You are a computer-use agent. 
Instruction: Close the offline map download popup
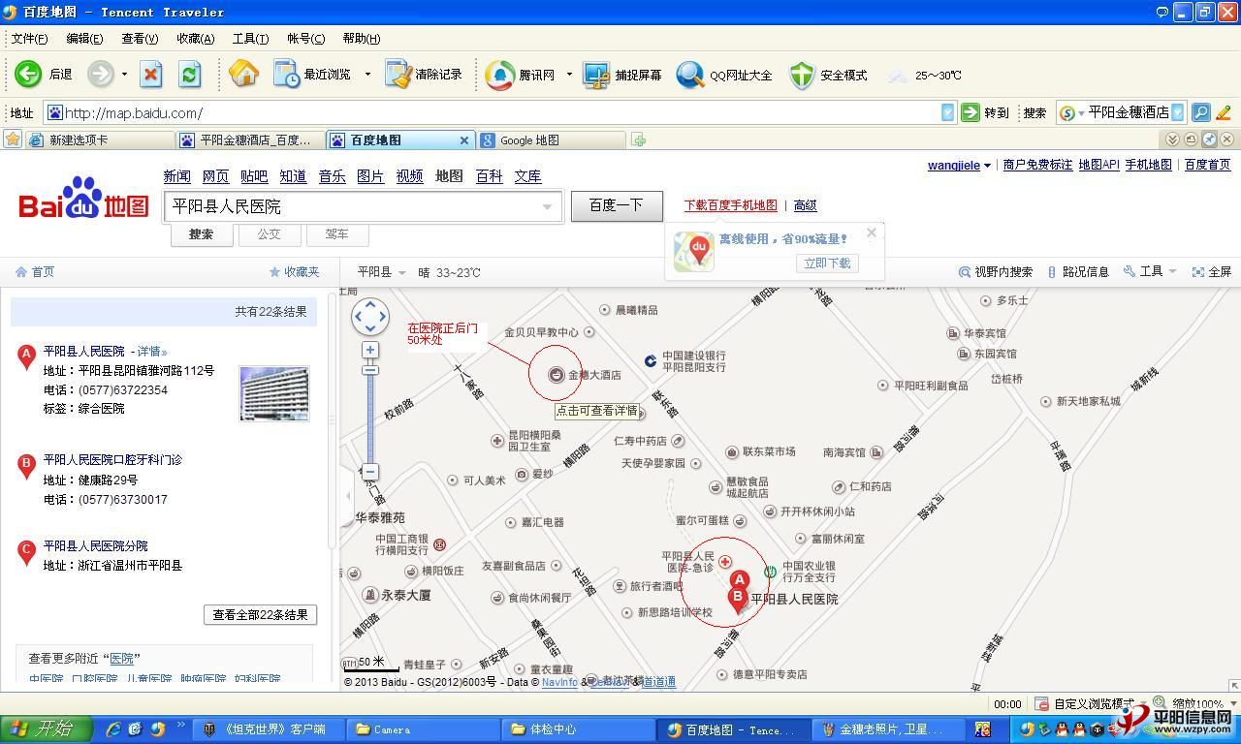tap(872, 232)
